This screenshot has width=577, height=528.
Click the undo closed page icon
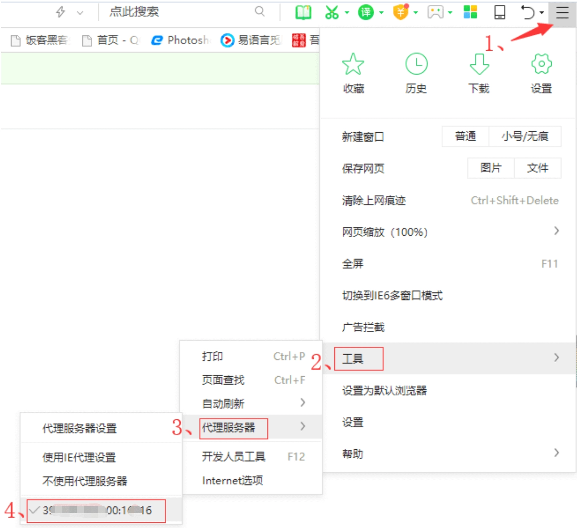527,13
